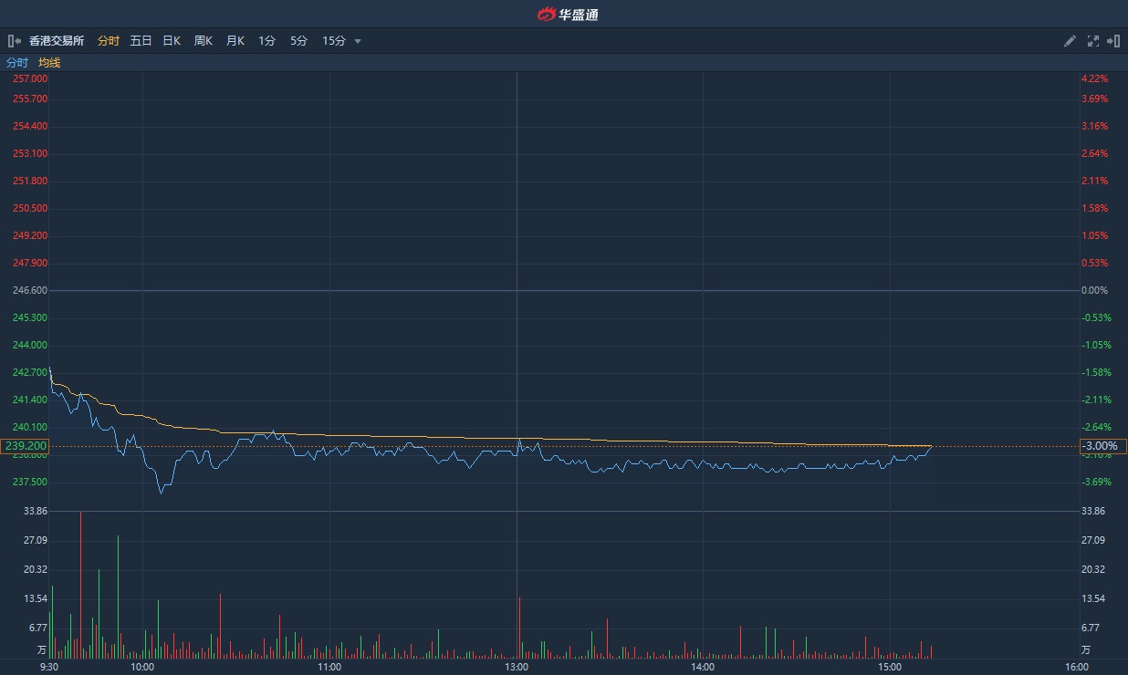Collapse the left panel arrow icon
The height and width of the screenshot is (675, 1128).
(x=15, y=41)
